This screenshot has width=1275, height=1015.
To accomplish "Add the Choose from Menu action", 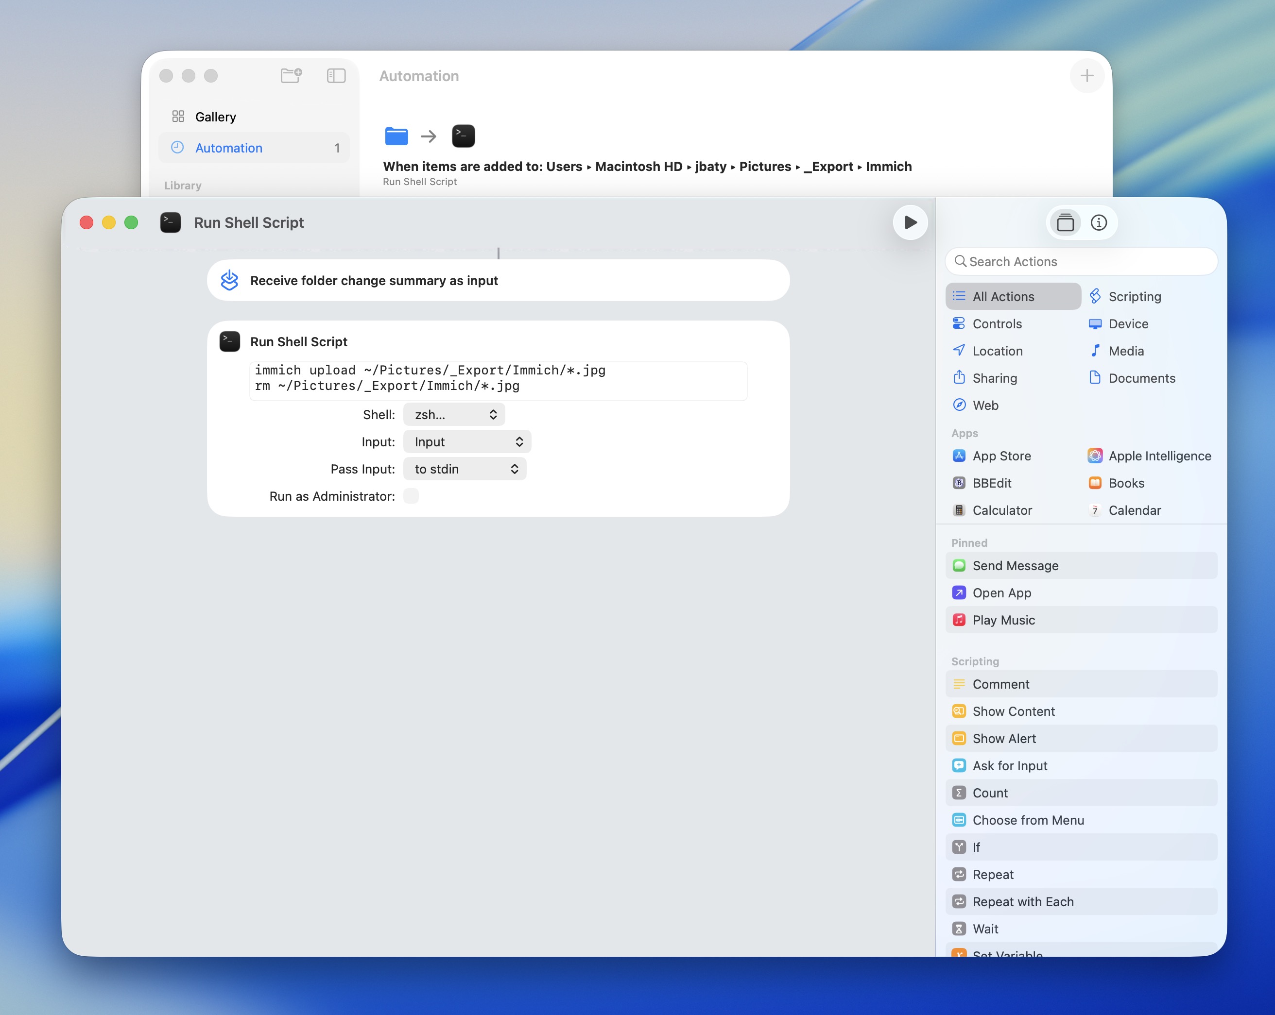I will pos(1081,820).
